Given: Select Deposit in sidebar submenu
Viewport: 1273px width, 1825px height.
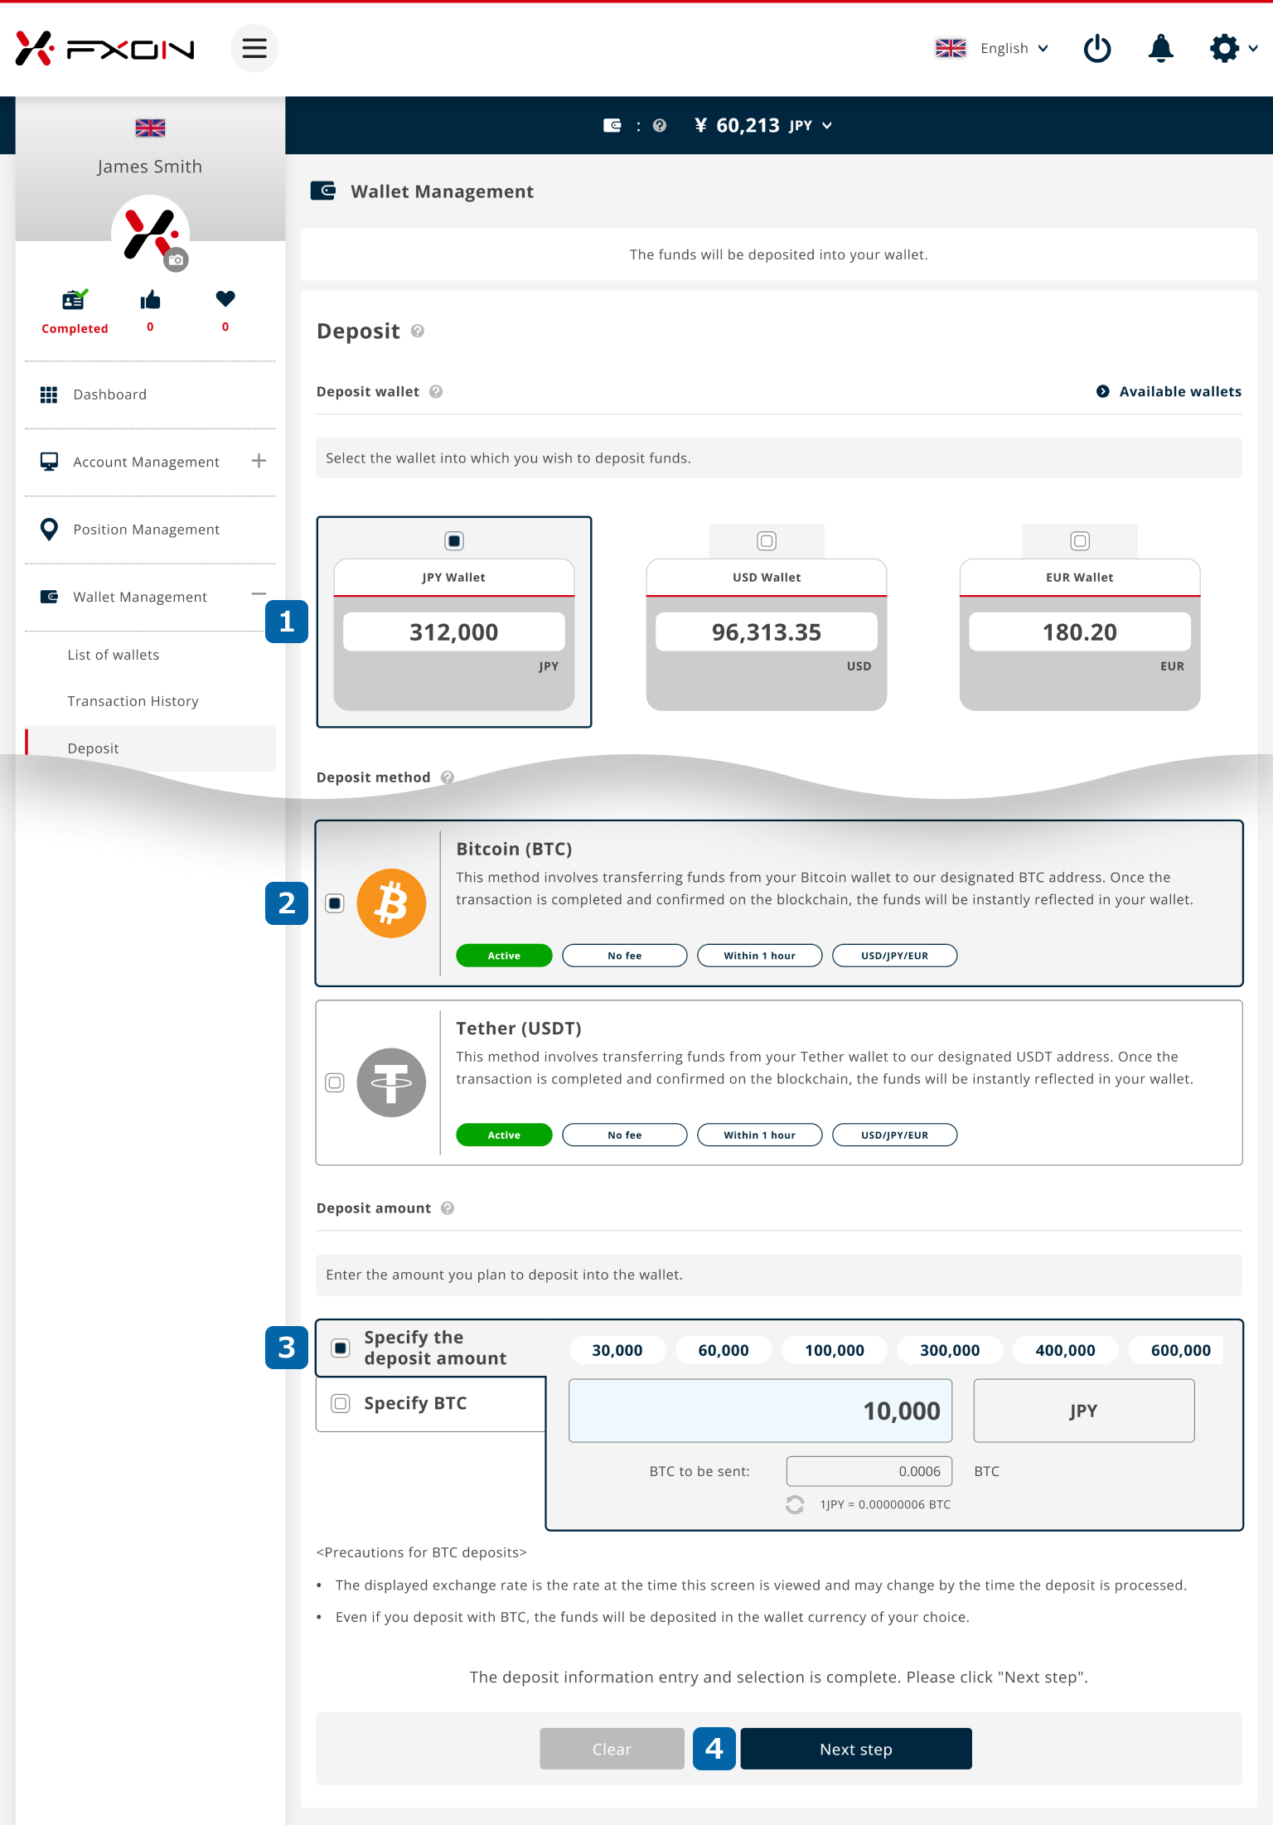Looking at the screenshot, I should [150, 748].
